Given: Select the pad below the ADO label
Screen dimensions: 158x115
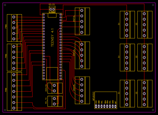Looking at the screenshot, I should click(x=113, y=106).
